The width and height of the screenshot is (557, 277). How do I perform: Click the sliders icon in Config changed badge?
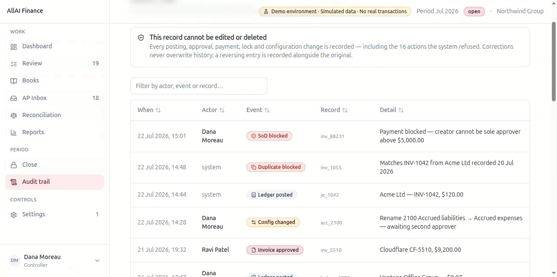point(254,222)
